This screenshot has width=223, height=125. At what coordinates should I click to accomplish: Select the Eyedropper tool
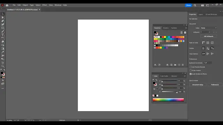click(x=3, y=52)
